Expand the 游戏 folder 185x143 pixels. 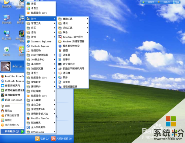click(41, 37)
